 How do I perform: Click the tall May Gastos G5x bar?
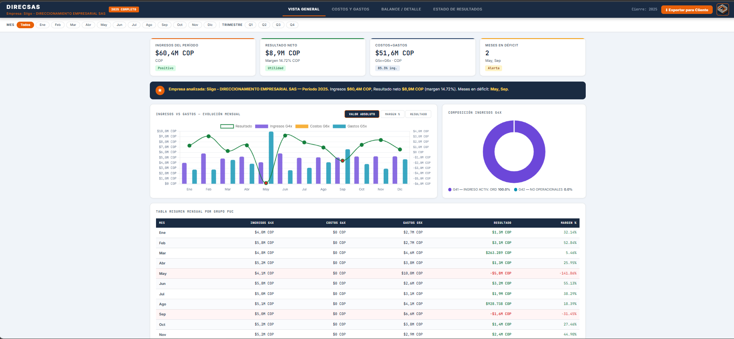(271, 158)
